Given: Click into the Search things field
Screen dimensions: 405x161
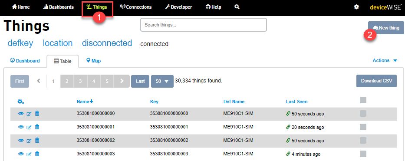Looking at the screenshot, I should 204,25.
